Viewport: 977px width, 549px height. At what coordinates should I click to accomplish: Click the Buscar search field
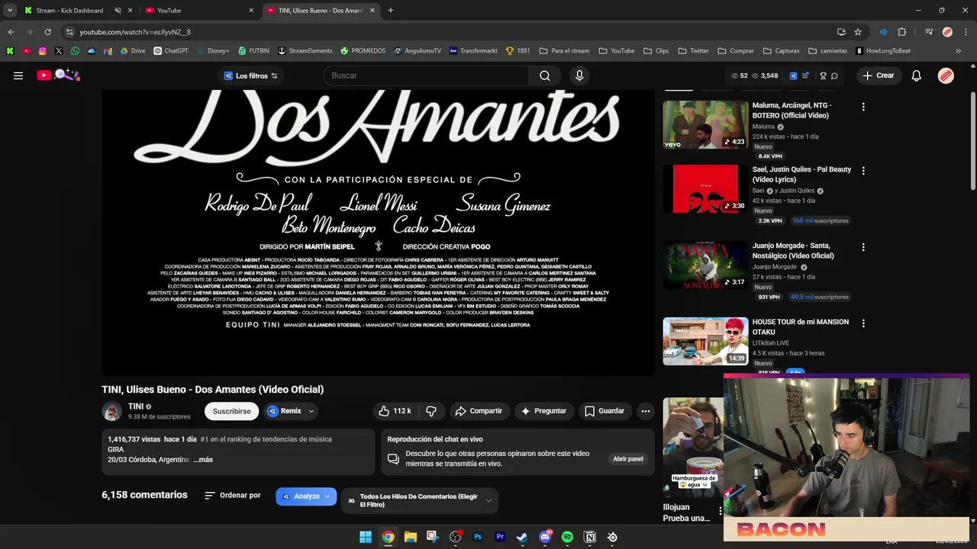[x=427, y=75]
